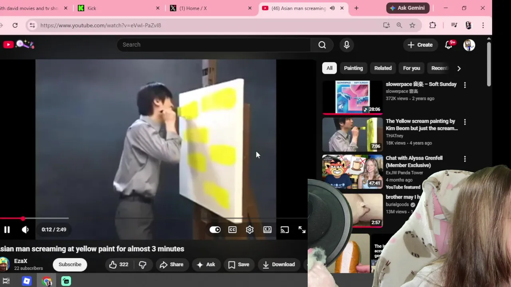This screenshot has width=511, height=287.
Task: Open the ExJW Panda Tower channel name
Action: coord(404,173)
